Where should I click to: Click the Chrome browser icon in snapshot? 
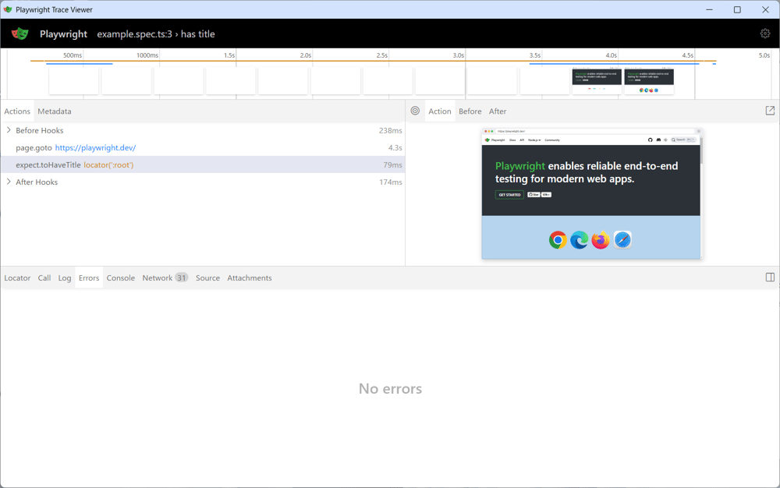[x=558, y=240]
